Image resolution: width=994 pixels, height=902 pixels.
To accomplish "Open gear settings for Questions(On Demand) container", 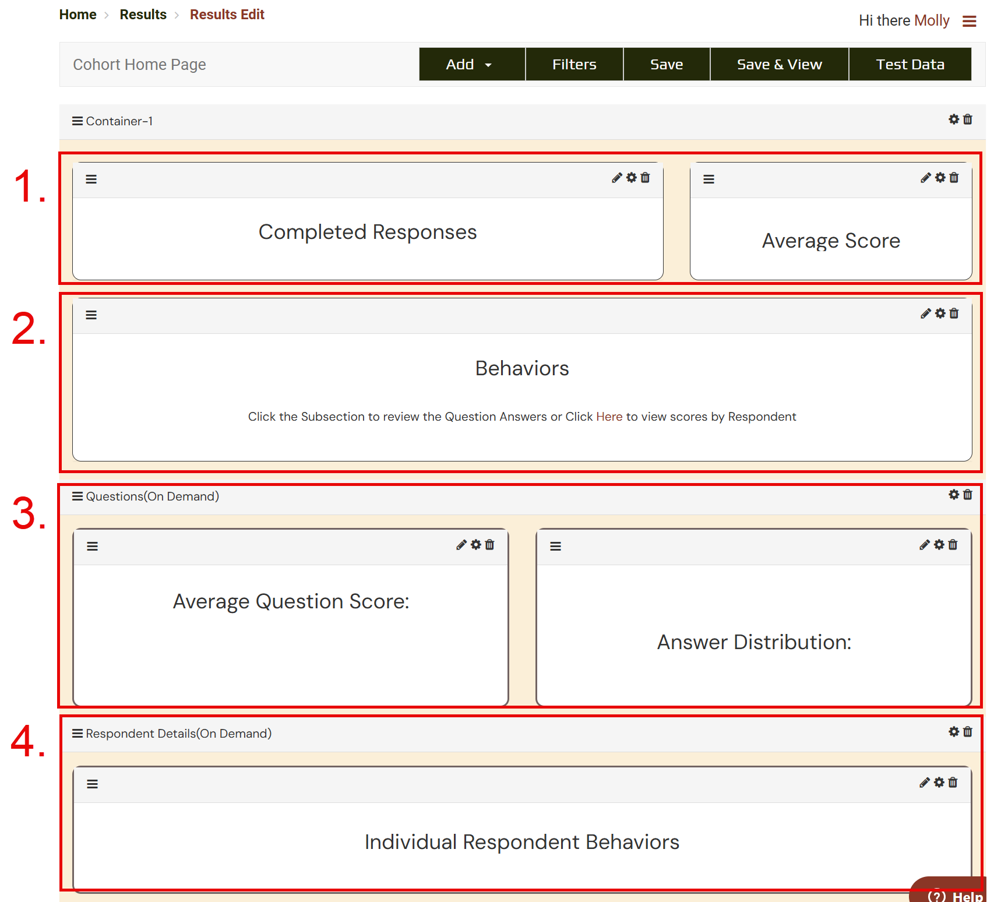I will pyautogui.click(x=953, y=495).
